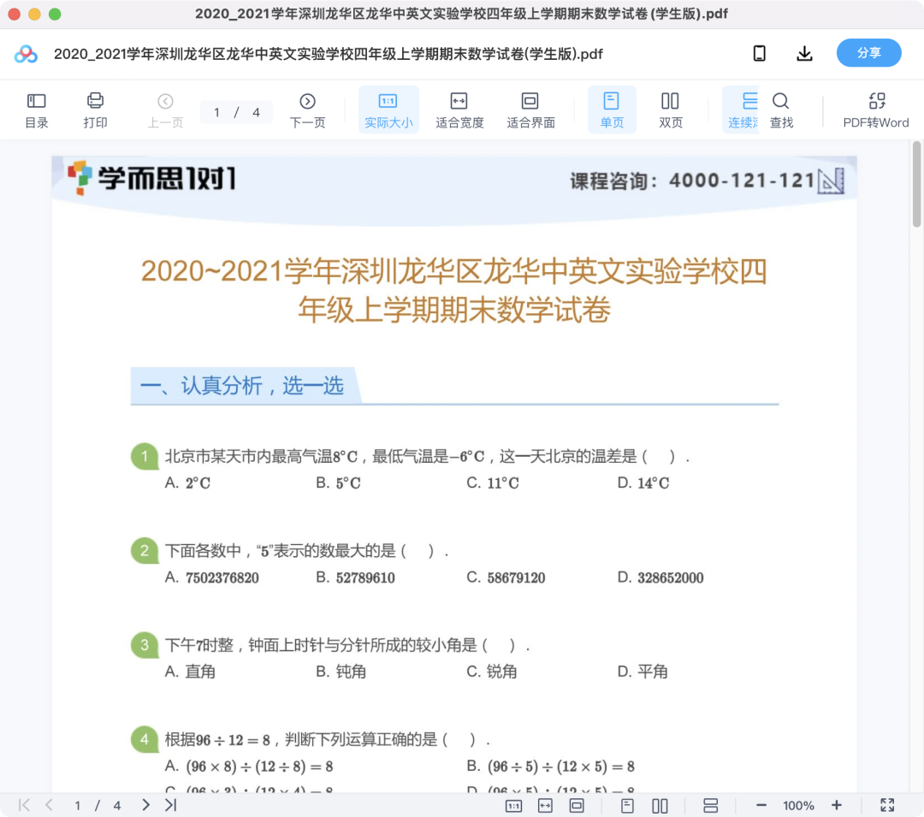Viewport: 924px width, 817px height.
Task: Click the 课程咨询 phone number text
Action: coord(692,181)
